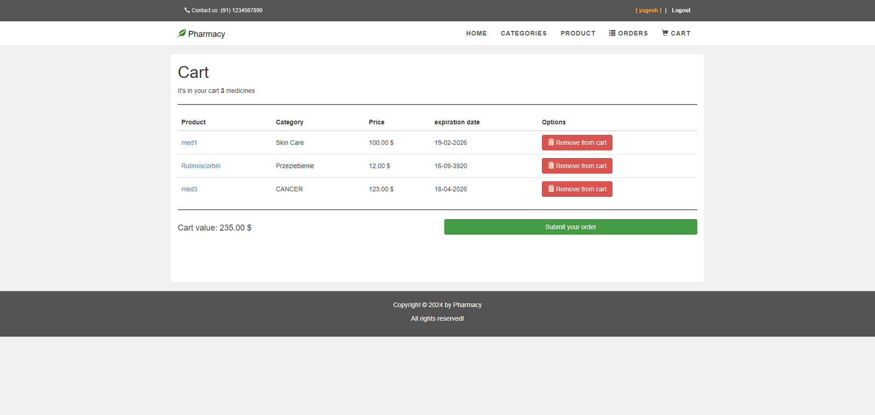Remove med3 from the cart
875x415 pixels.
point(581,189)
